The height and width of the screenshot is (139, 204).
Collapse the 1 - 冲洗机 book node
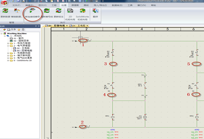click(x=5, y=36)
